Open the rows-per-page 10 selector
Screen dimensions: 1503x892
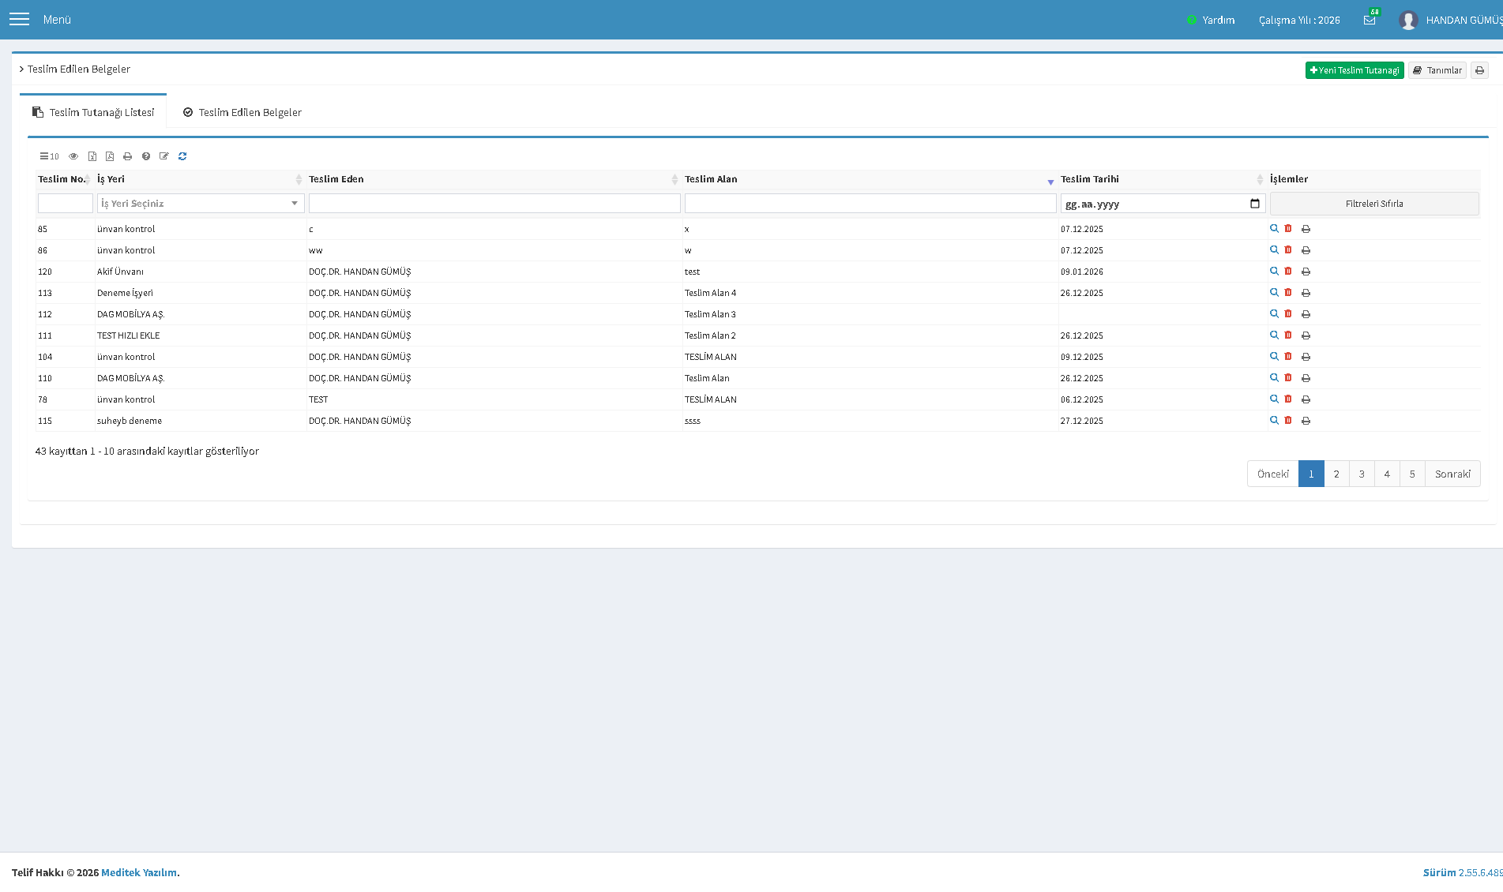click(49, 156)
